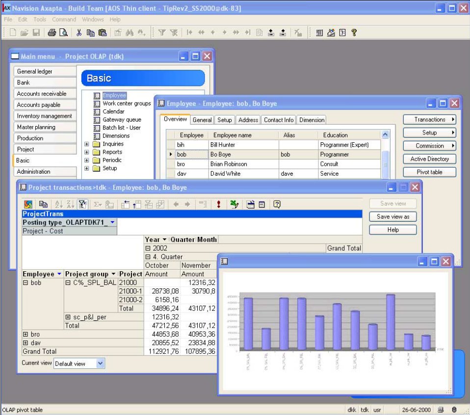Click the Cut scissors icon
The width and height of the screenshot is (470, 415).
point(79,32)
